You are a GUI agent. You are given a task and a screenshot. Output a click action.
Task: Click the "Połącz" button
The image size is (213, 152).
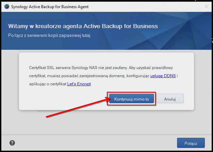coord(191,143)
